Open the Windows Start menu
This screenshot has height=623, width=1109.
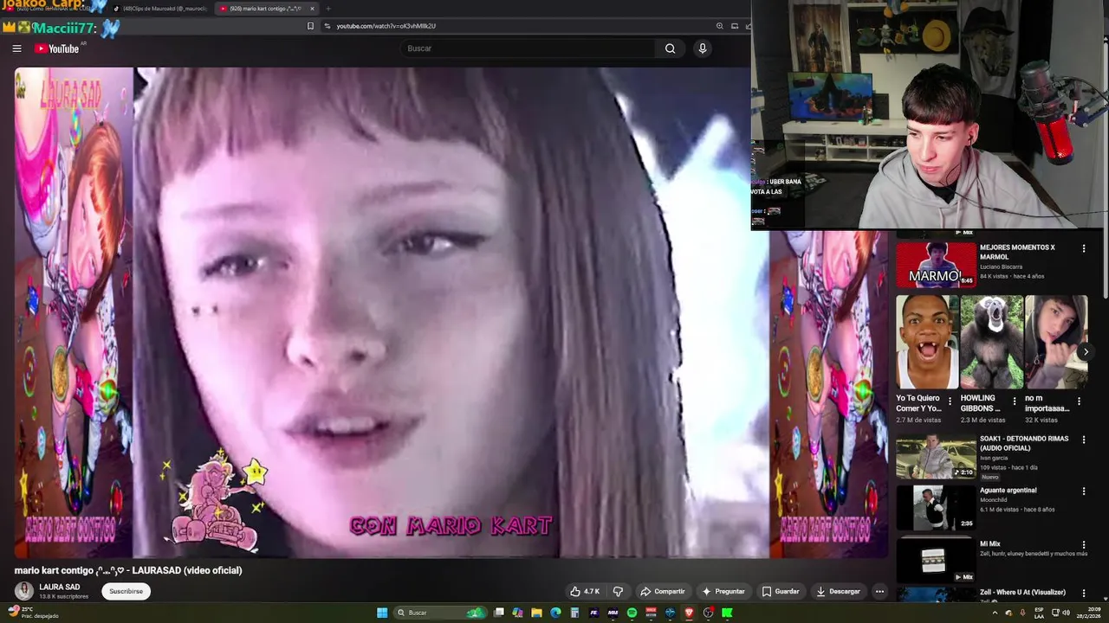382,613
